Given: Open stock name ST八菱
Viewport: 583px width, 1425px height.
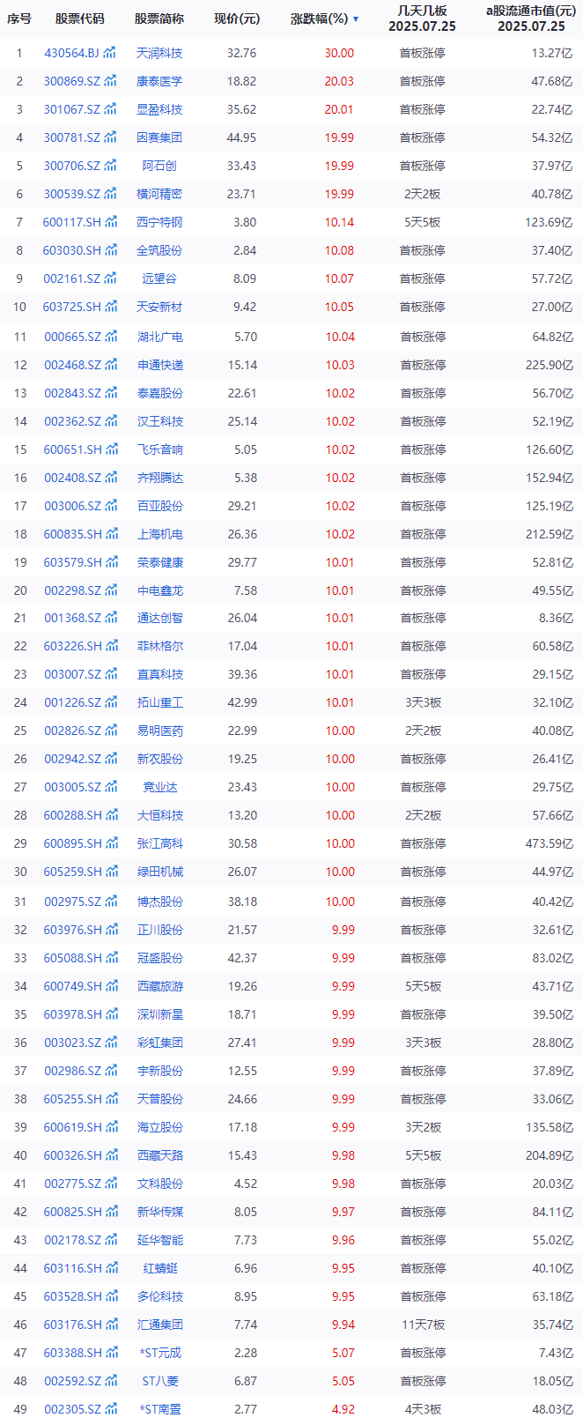Looking at the screenshot, I should coord(160,1381).
